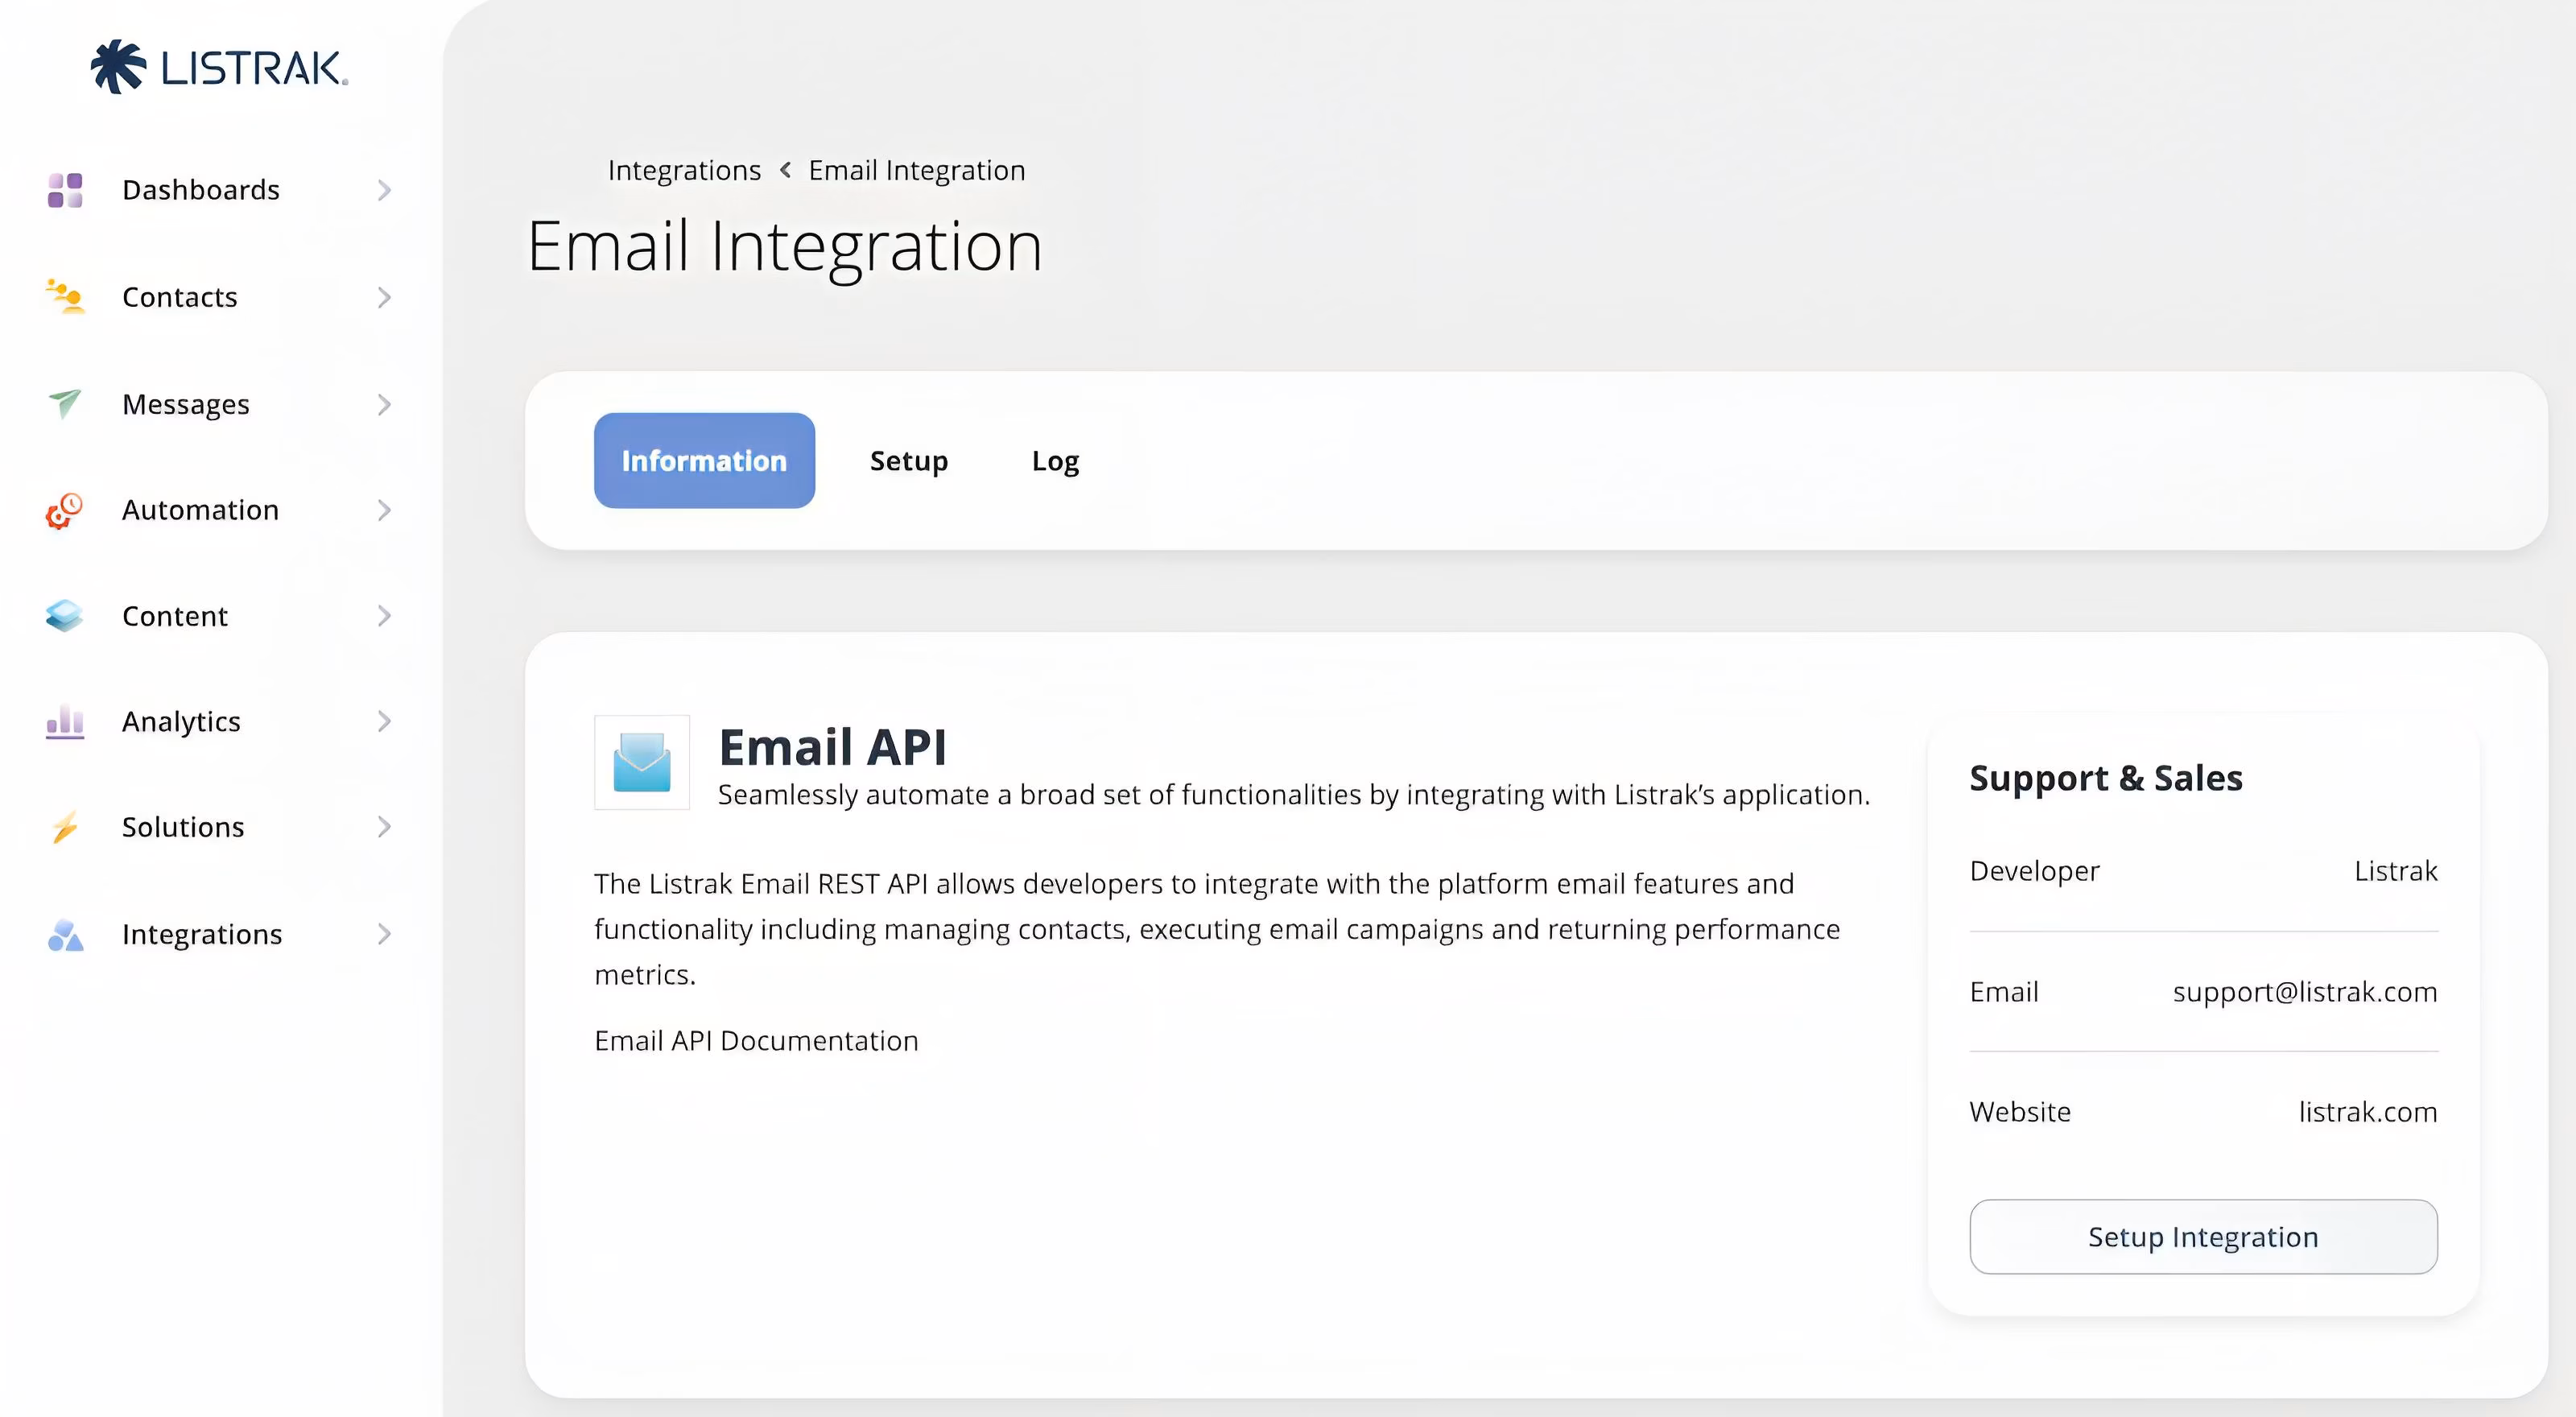
Task: Open the Messages sidebar item
Action: pos(220,404)
